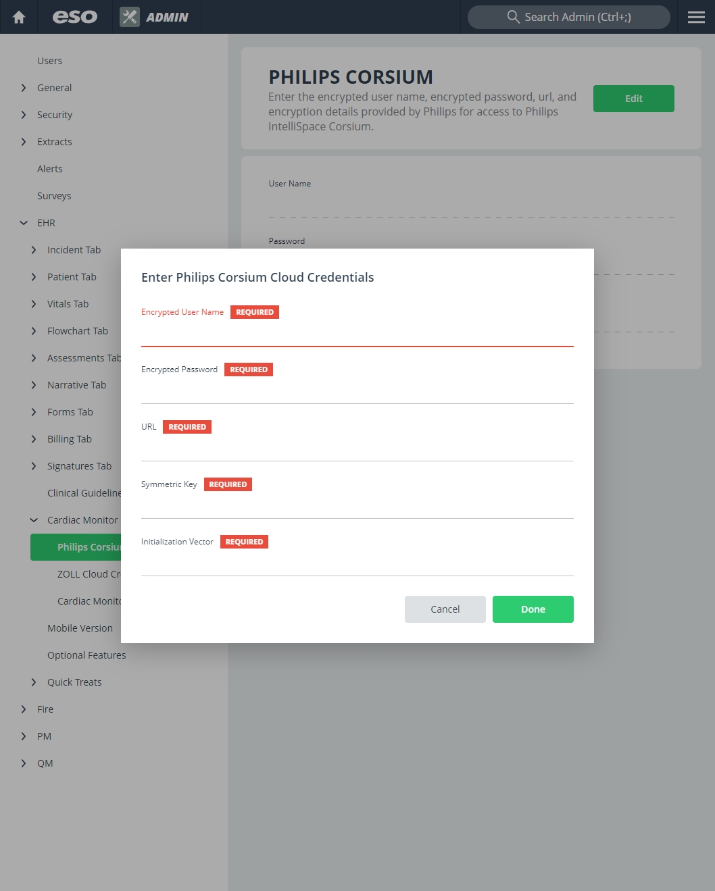This screenshot has height=891, width=715.
Task: Expand the Security section
Action: click(24, 115)
